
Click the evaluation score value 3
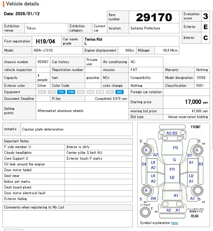(205, 16)
